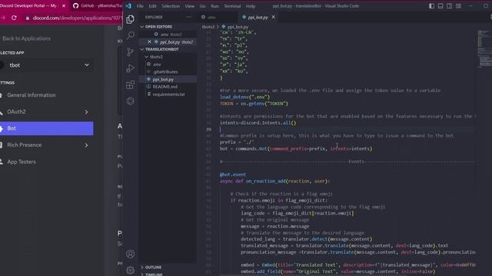Screen dimensions: 492x276
Task: Open the Go menu in VS Code
Action: pyautogui.click(x=203, y=6)
